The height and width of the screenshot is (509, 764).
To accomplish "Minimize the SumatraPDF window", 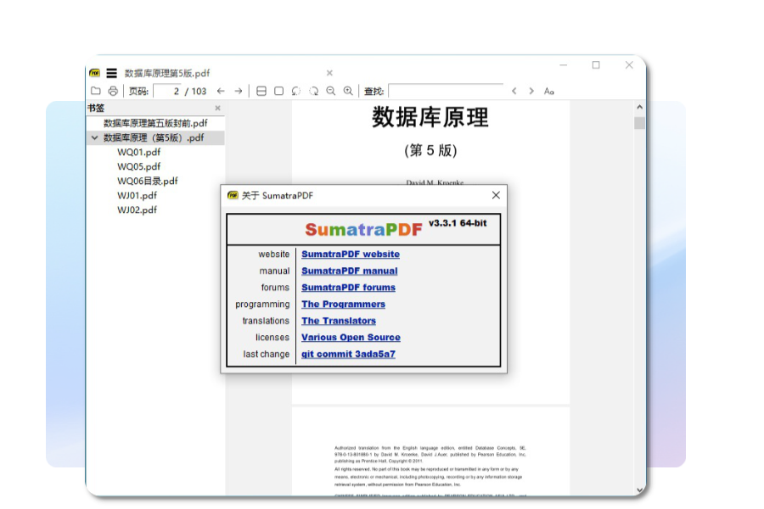I will pyautogui.click(x=564, y=64).
